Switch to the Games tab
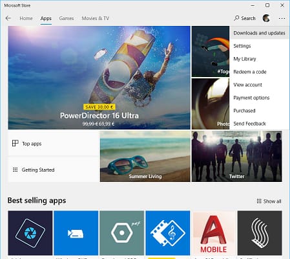This screenshot has width=290, height=259. click(x=67, y=18)
